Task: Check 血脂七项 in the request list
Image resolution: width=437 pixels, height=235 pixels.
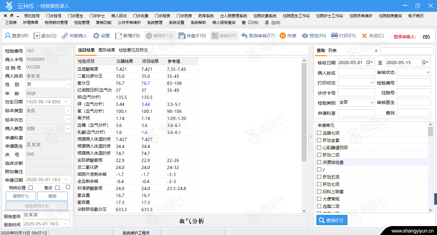Action: (319, 133)
